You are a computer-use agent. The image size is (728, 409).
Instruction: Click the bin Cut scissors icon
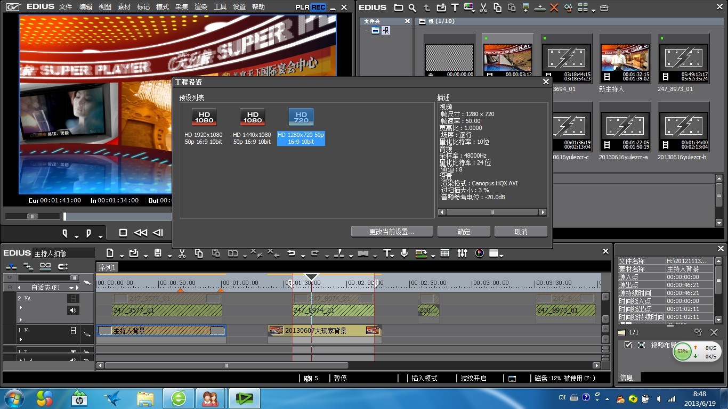[483, 7]
